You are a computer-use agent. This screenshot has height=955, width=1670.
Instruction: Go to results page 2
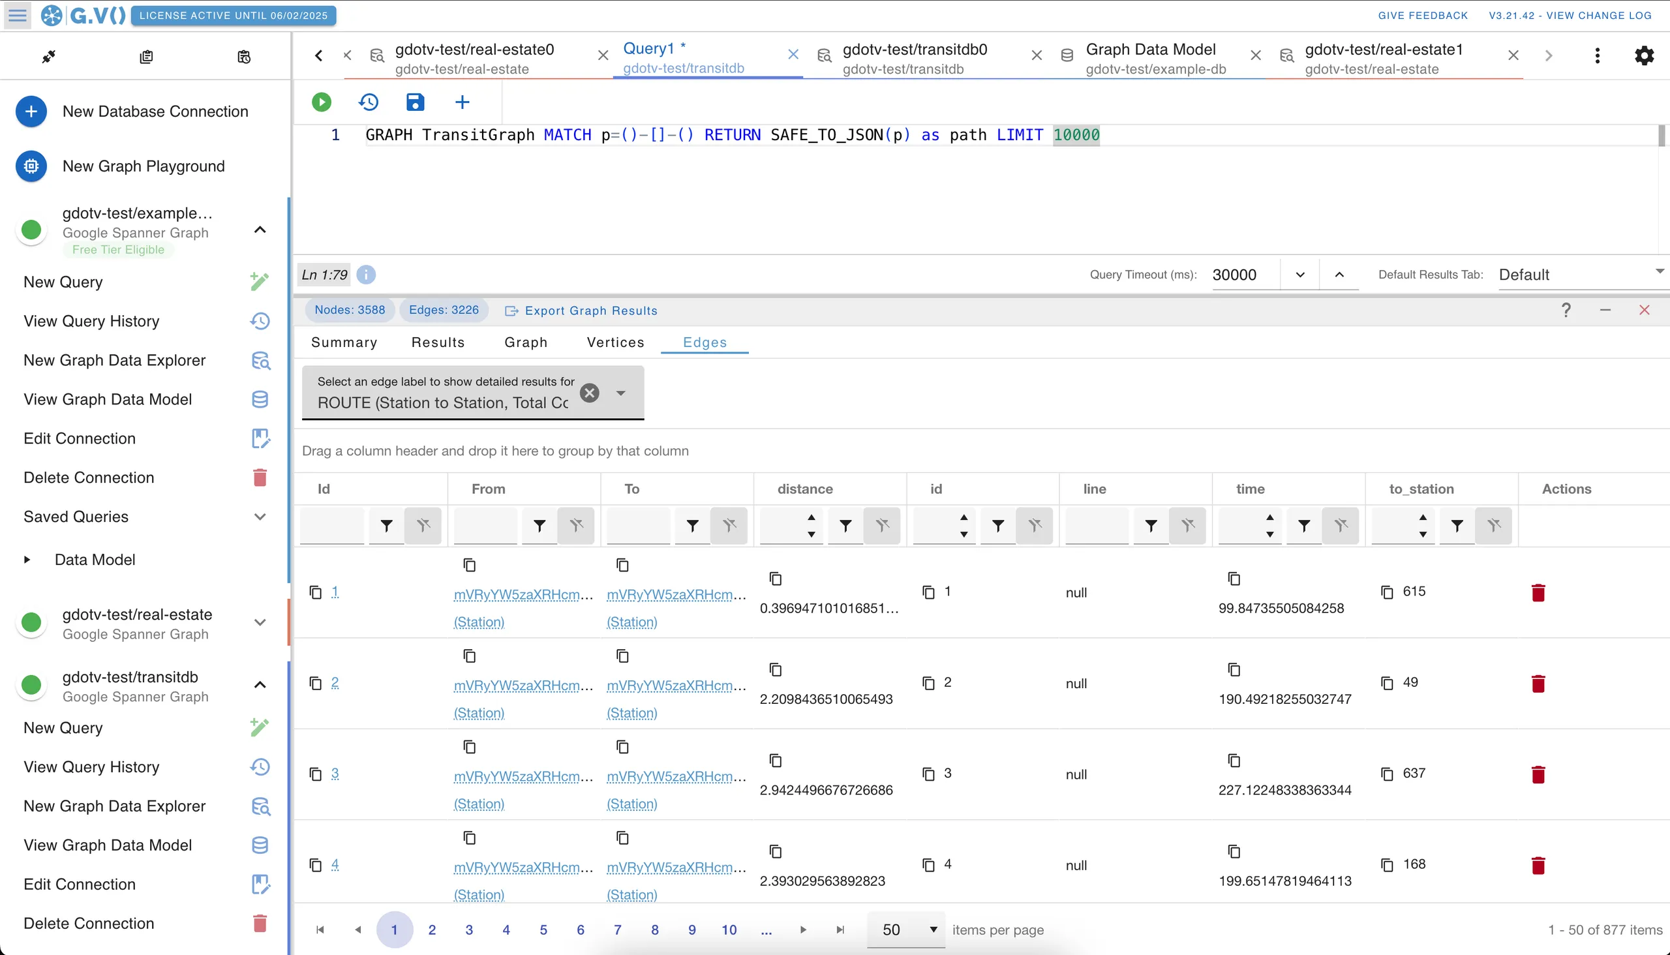tap(432, 930)
